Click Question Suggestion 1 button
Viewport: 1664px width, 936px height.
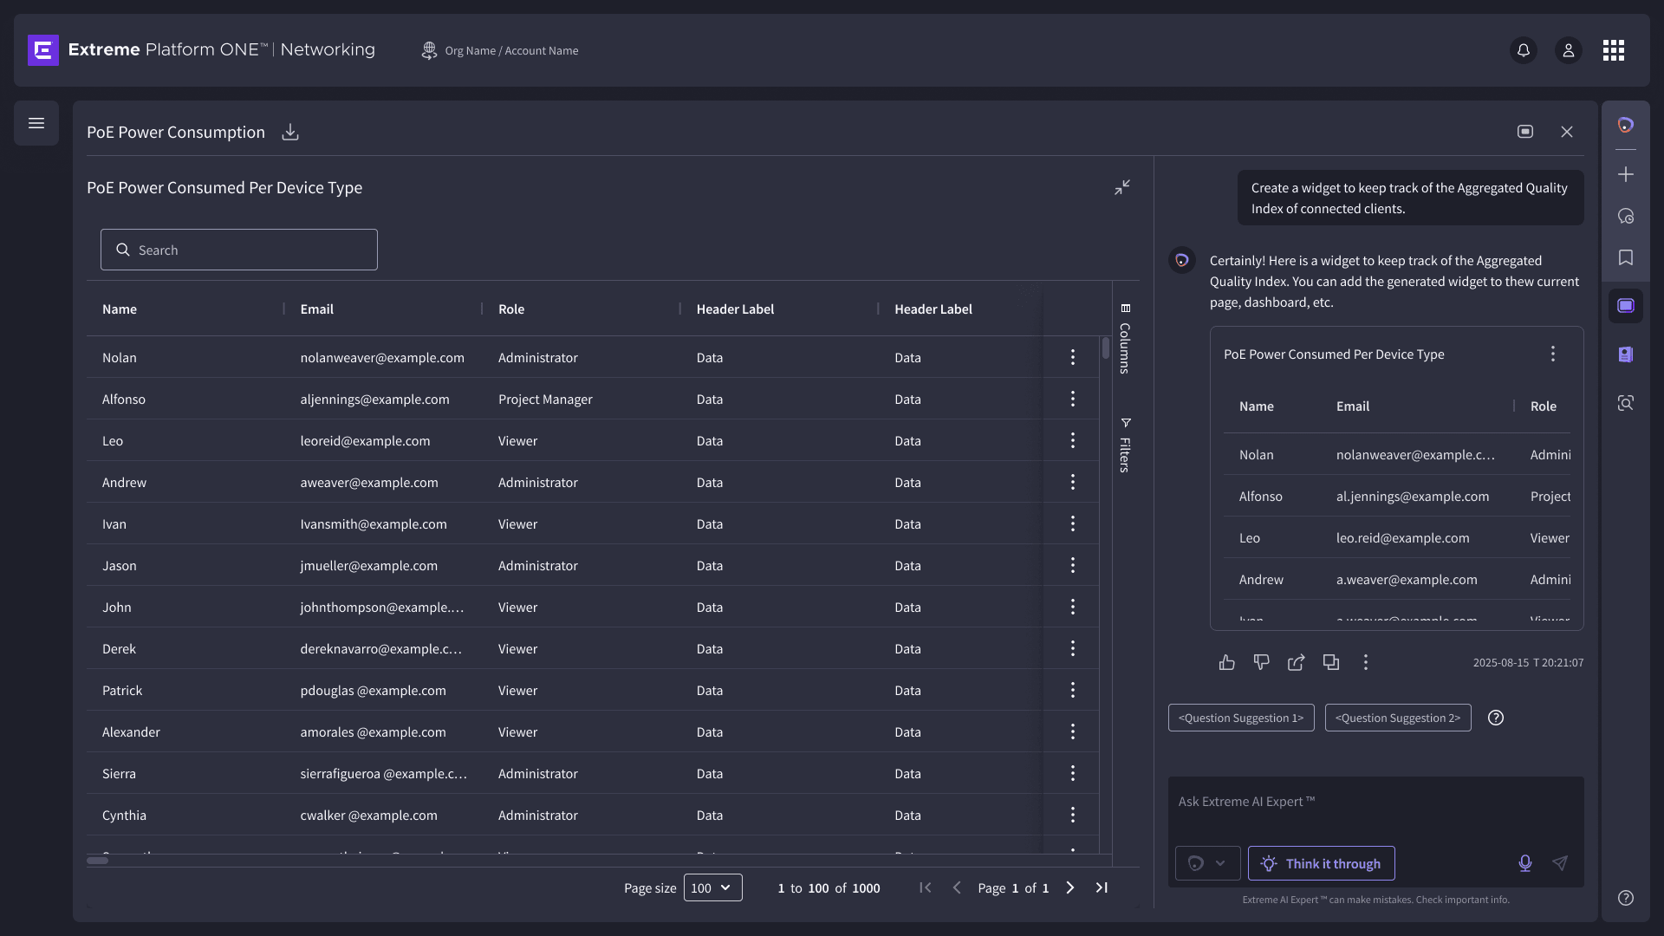[1240, 718]
